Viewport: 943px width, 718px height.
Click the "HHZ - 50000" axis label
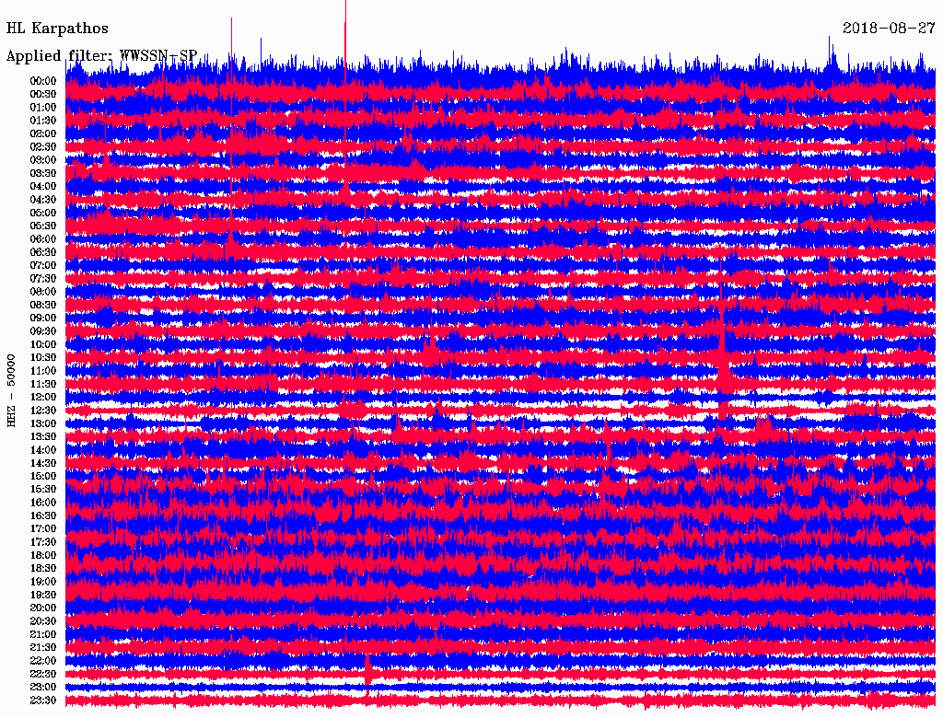(x=11, y=391)
